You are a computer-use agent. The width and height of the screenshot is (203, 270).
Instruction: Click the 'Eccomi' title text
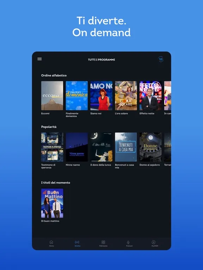pos(45,114)
